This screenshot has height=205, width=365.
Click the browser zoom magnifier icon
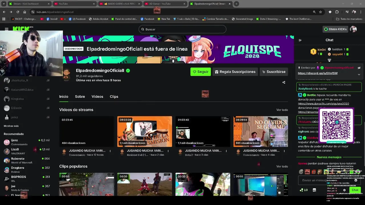coord(314,12)
